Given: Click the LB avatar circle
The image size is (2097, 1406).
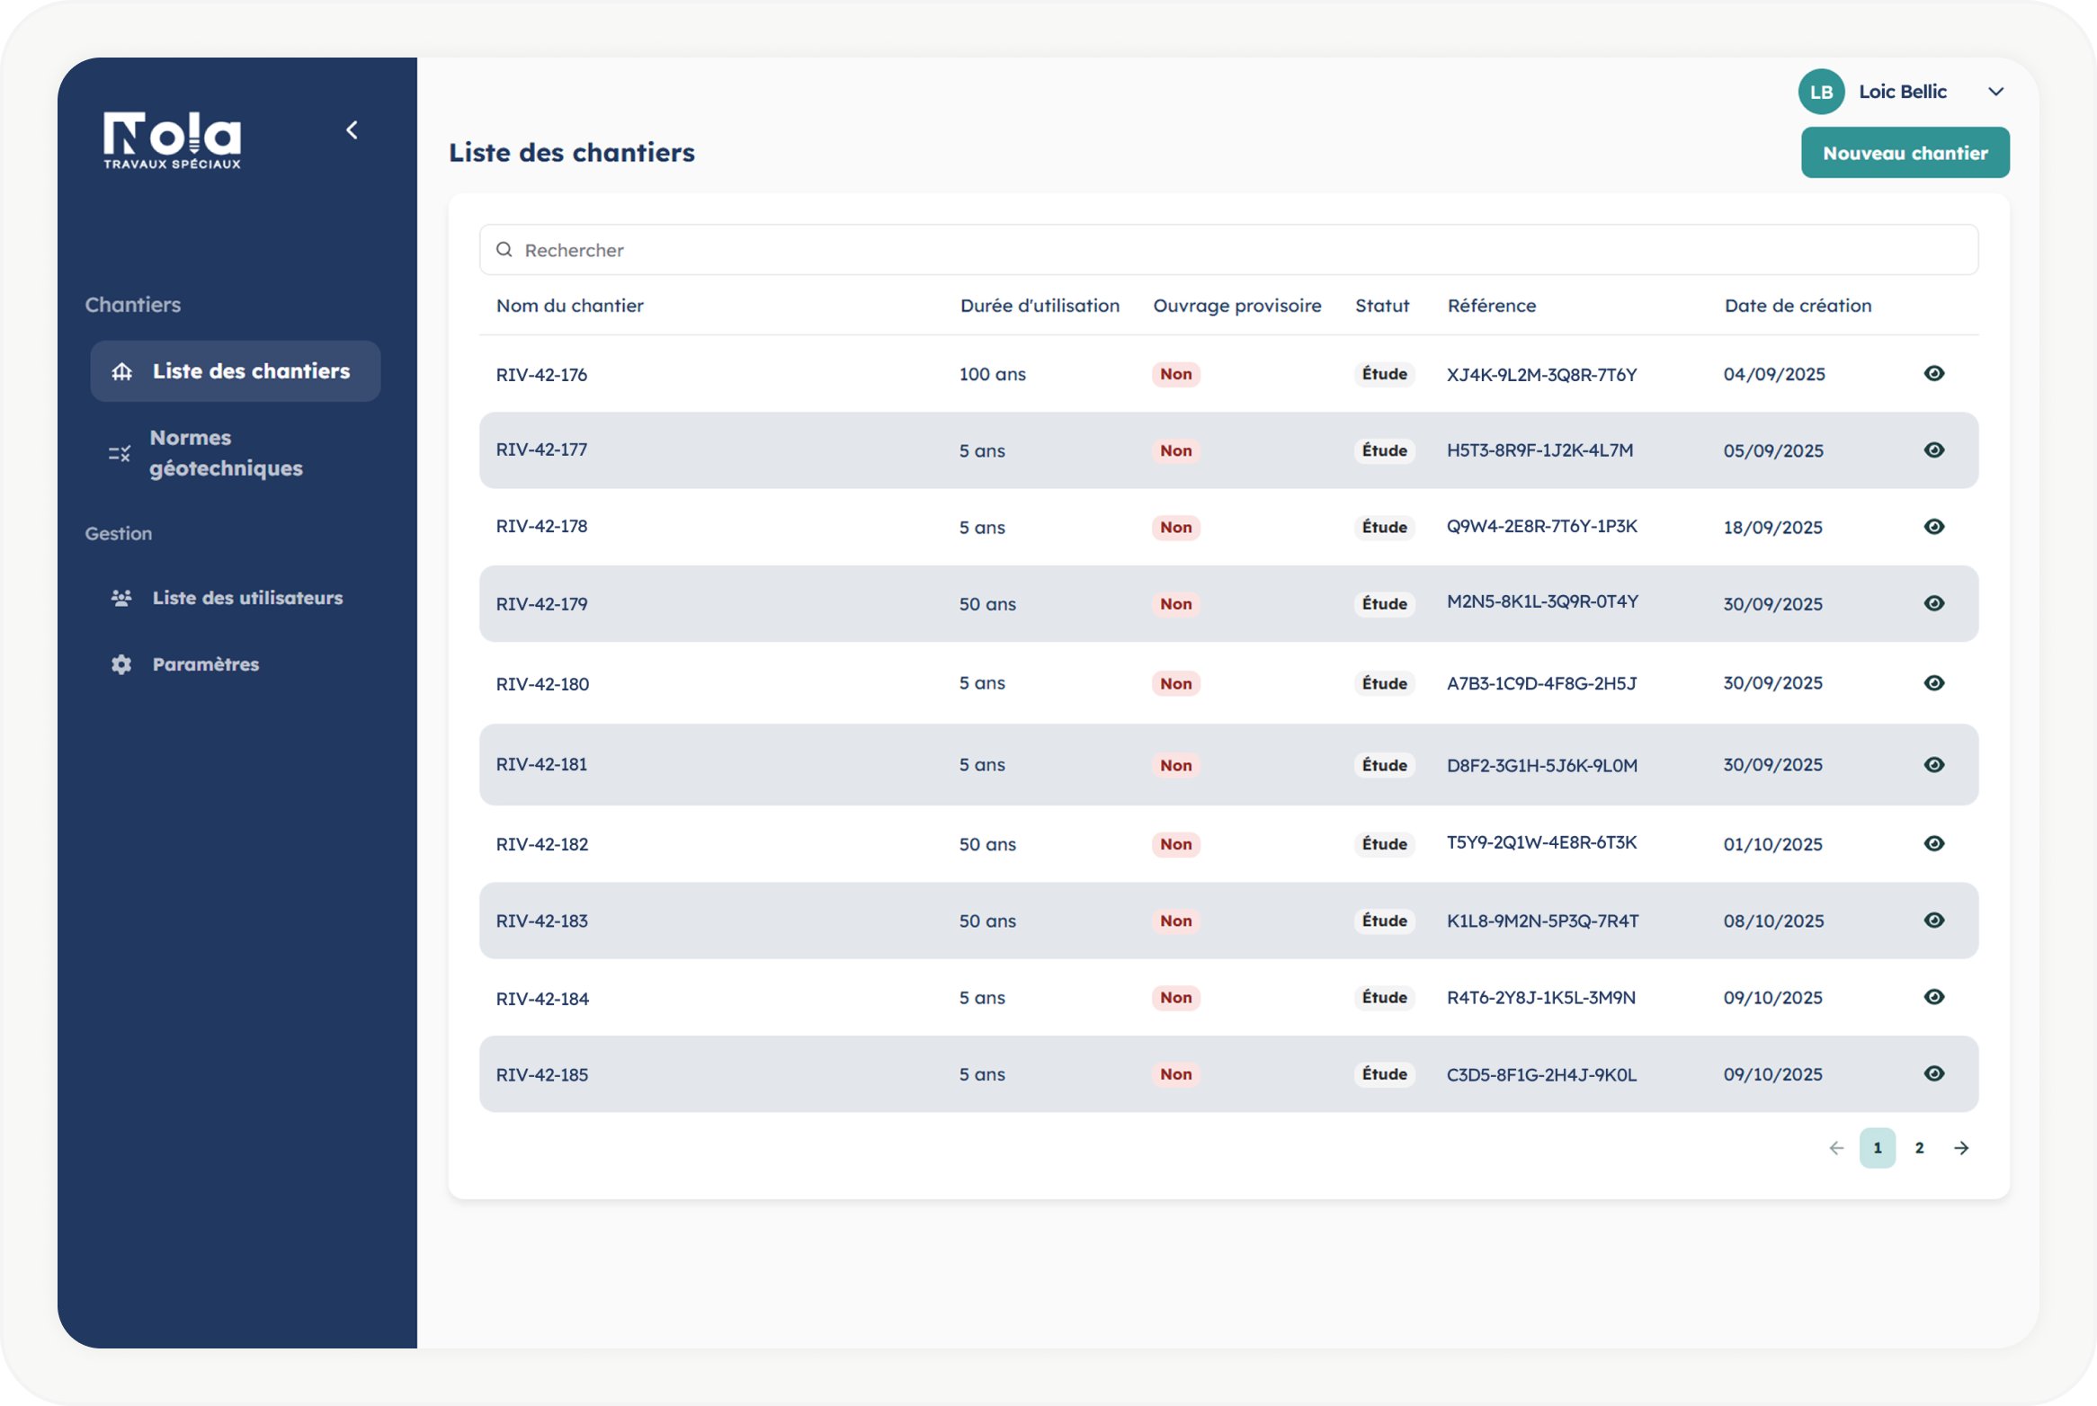Looking at the screenshot, I should tap(1821, 92).
